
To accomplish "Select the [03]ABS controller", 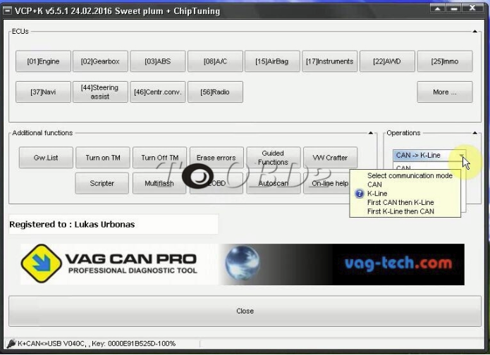I will click(158, 61).
